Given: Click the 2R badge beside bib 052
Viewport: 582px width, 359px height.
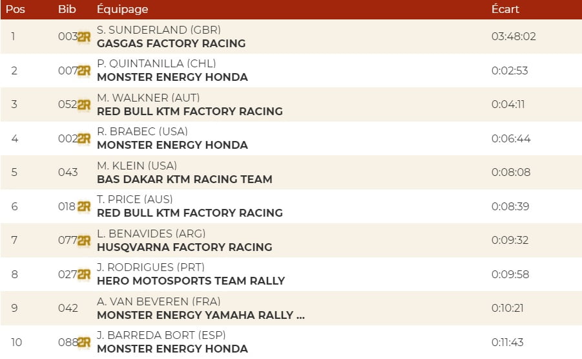Looking at the screenshot, I should (x=84, y=105).
